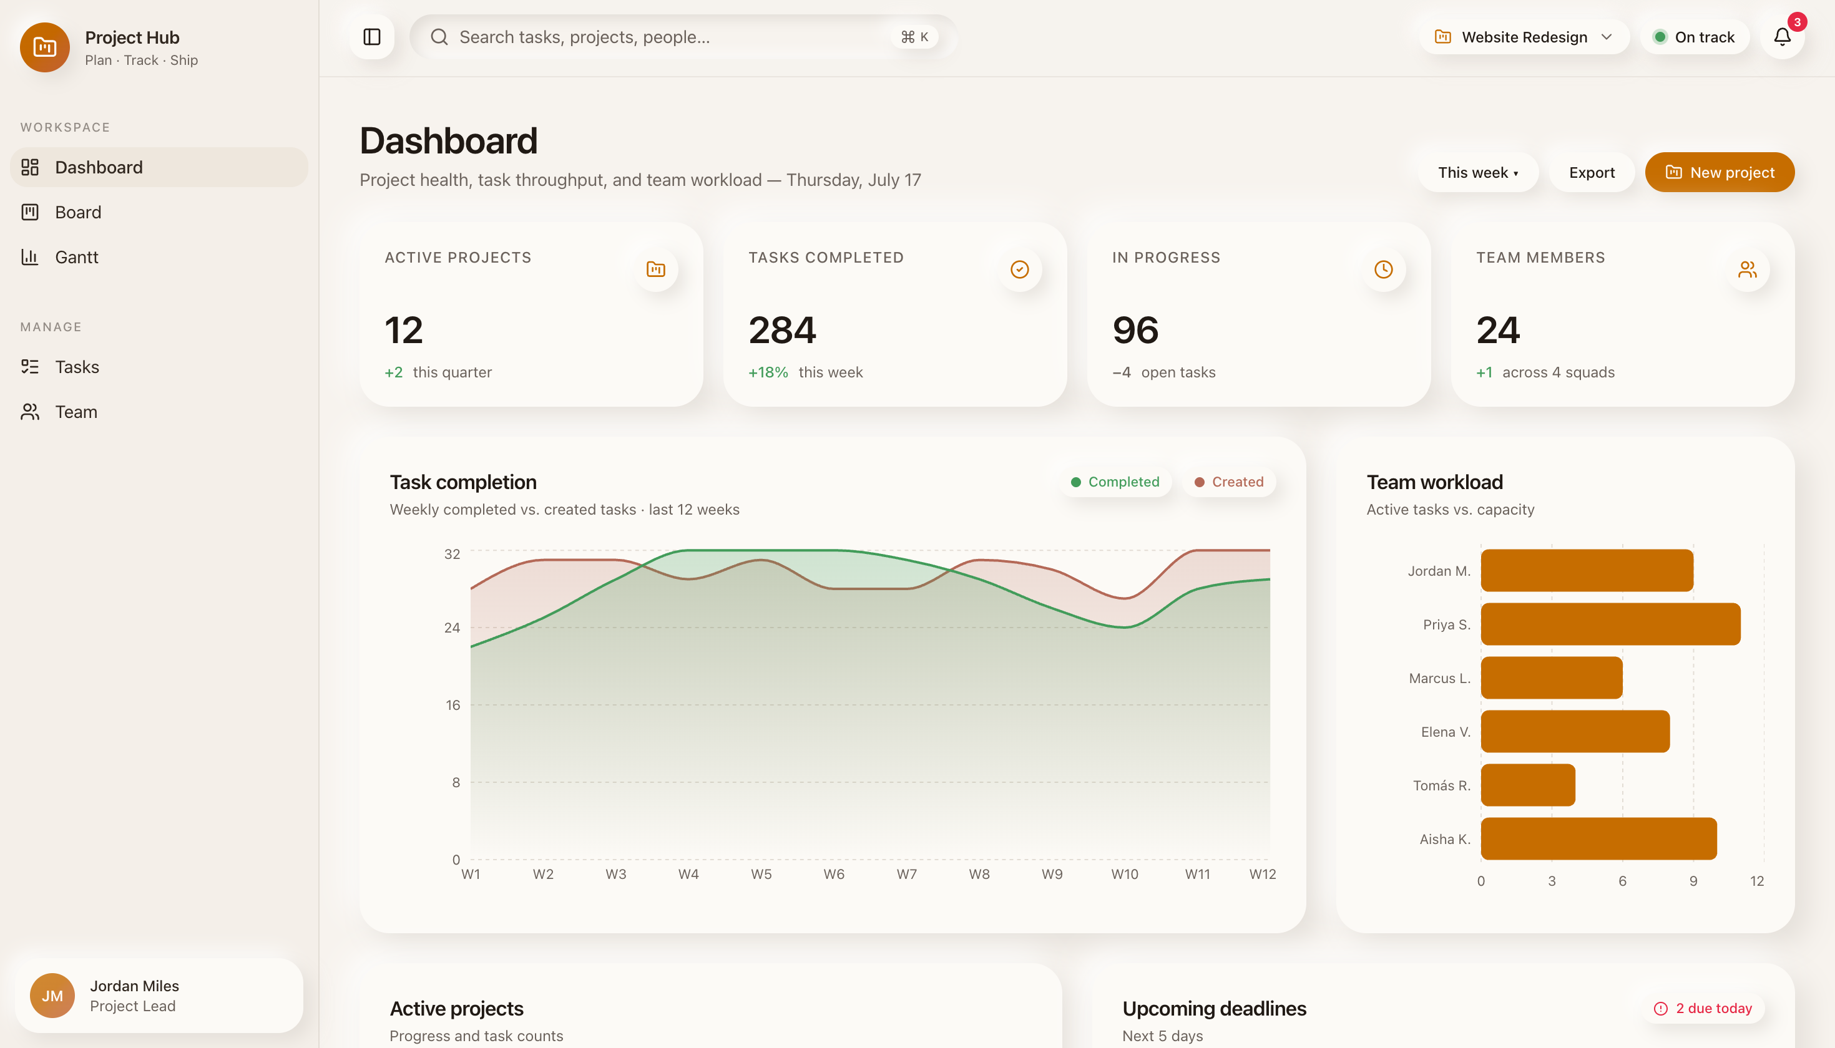Click the Active projects section heading
This screenshot has height=1048, width=1835.
[457, 1009]
